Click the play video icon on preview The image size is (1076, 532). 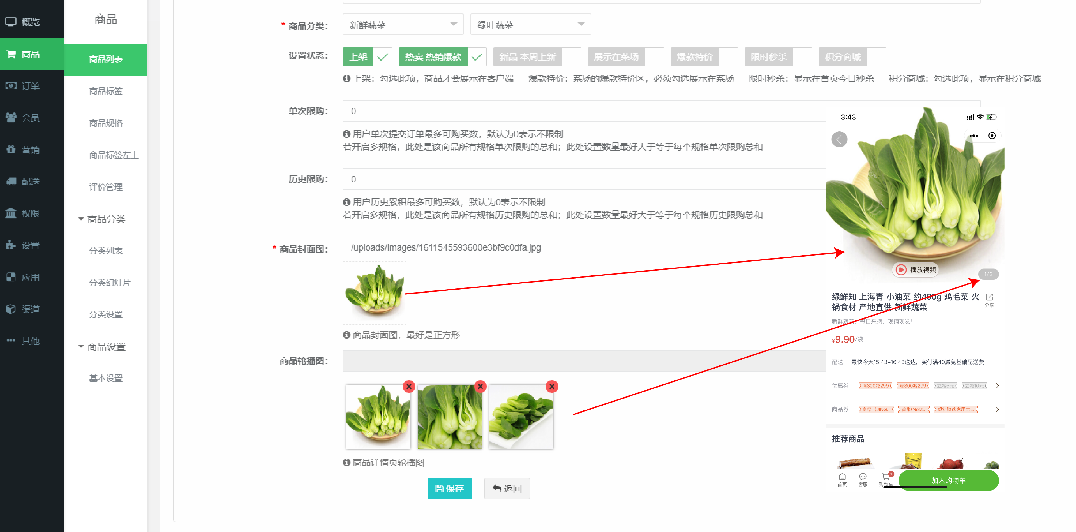(x=901, y=270)
